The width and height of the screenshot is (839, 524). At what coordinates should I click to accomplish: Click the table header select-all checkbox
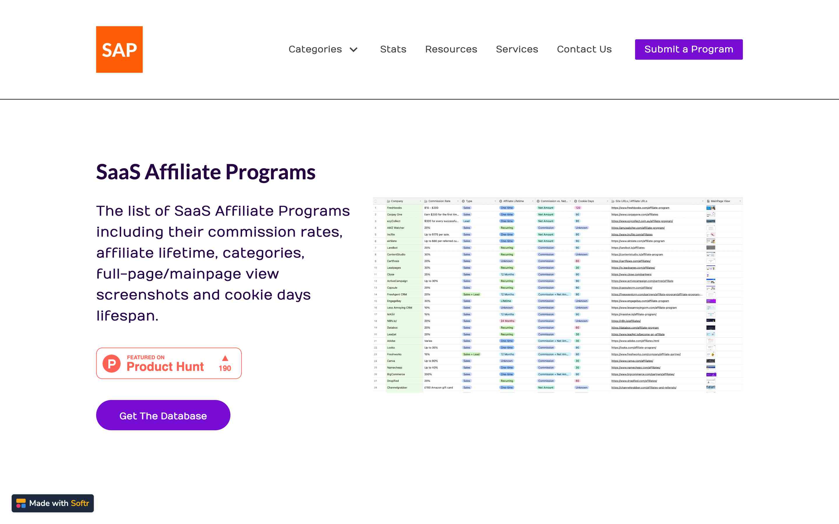[375, 201]
